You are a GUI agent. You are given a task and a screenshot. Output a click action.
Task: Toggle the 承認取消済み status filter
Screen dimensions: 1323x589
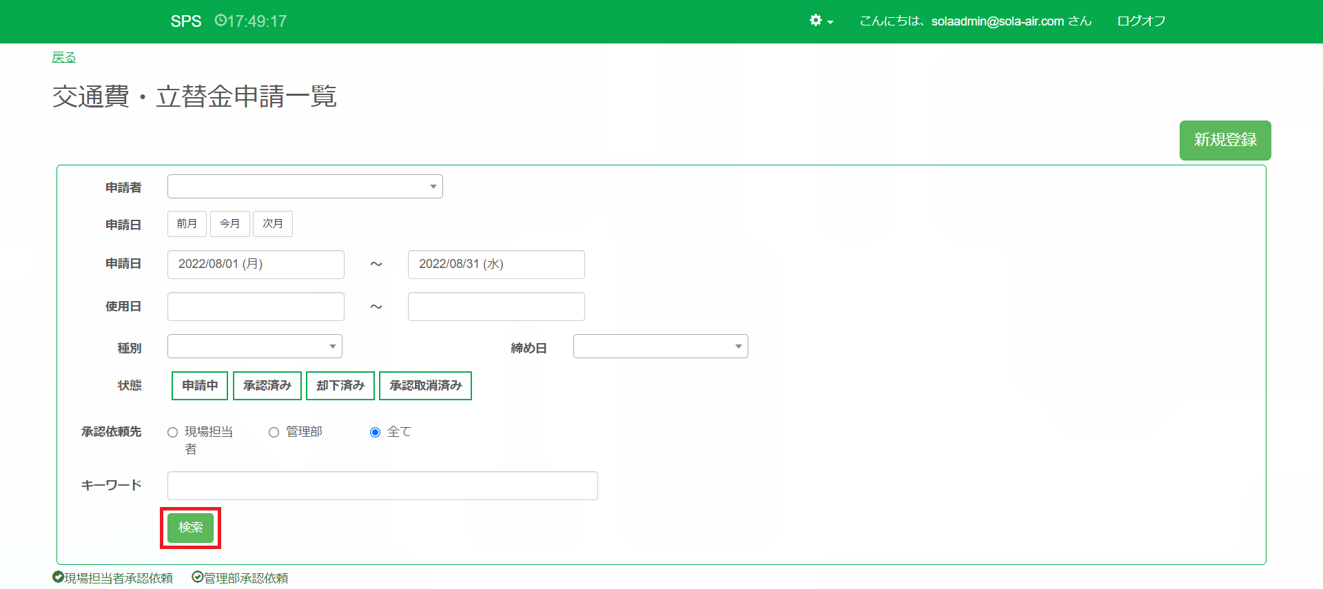click(425, 386)
